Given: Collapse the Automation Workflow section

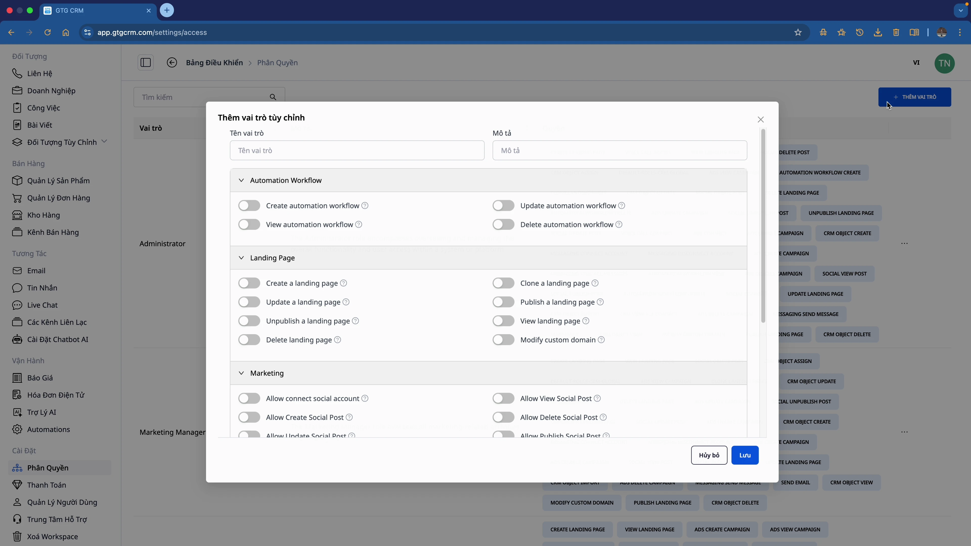Looking at the screenshot, I should [x=241, y=180].
